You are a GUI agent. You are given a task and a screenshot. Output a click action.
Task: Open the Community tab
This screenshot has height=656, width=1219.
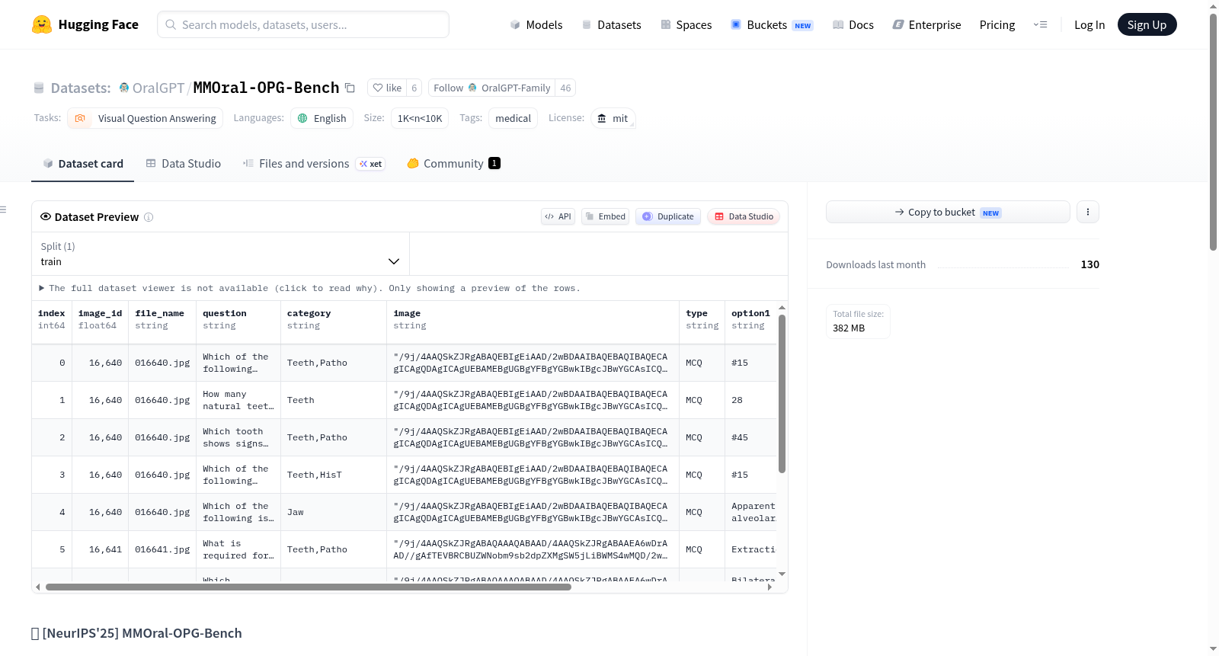coord(453,164)
